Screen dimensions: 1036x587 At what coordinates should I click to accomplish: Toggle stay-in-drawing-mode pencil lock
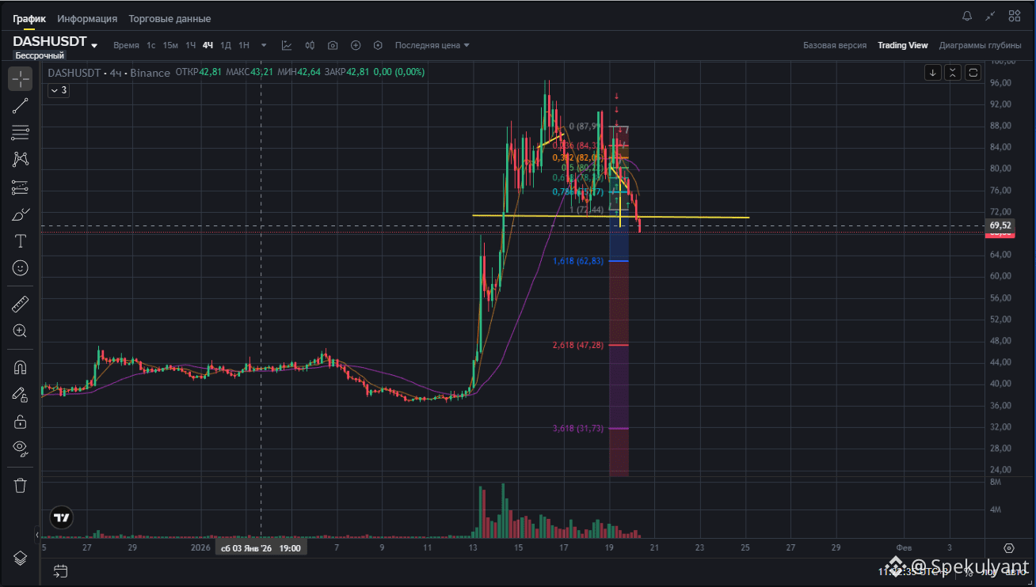click(21, 394)
